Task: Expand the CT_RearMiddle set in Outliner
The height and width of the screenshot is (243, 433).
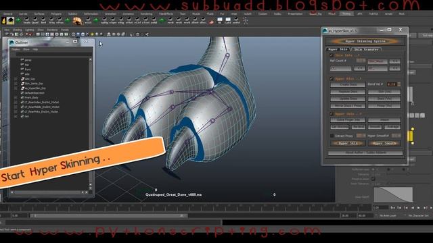Action: click(x=16, y=107)
